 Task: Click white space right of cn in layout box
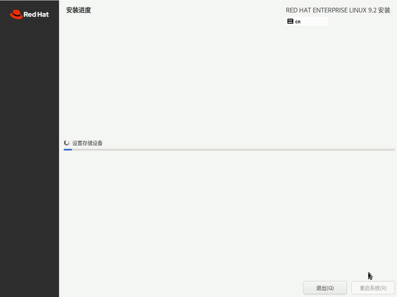(315, 21)
